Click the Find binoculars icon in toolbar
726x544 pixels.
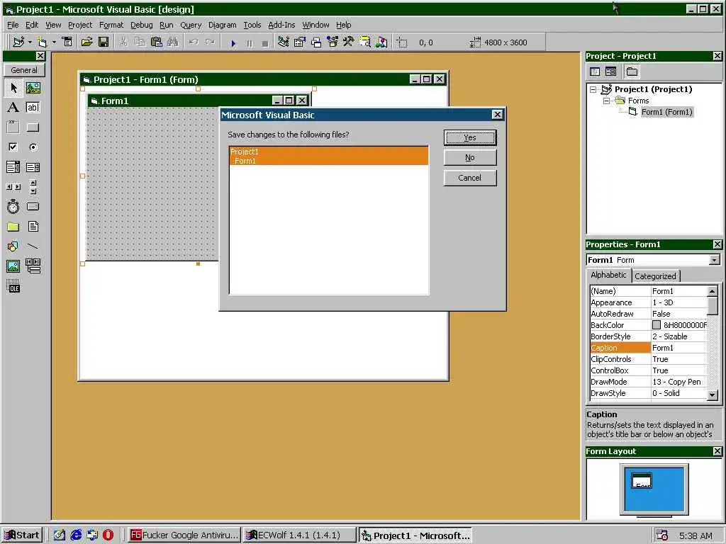173,42
